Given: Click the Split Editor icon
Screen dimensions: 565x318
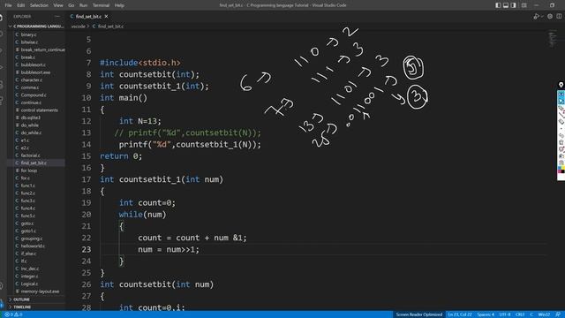Looking at the screenshot, I should coord(559,16).
